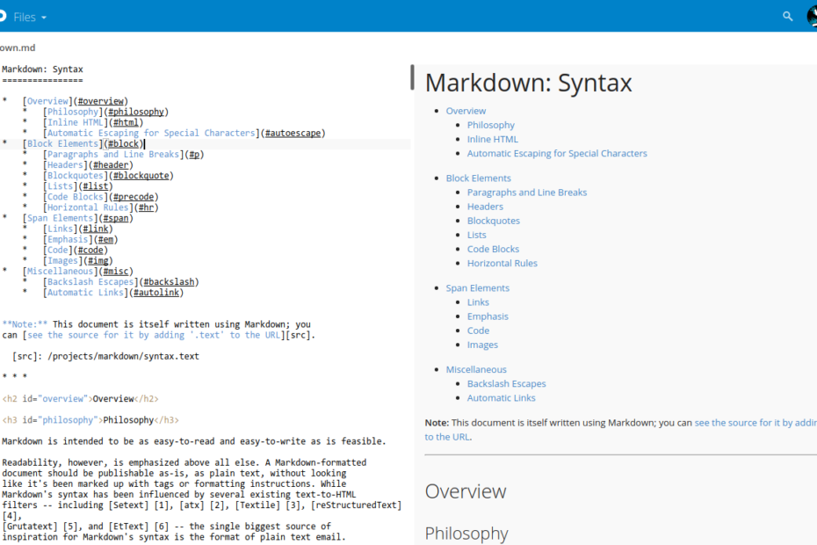817x545 pixels.
Task: Go to Block Elements preview link
Action: (x=478, y=178)
